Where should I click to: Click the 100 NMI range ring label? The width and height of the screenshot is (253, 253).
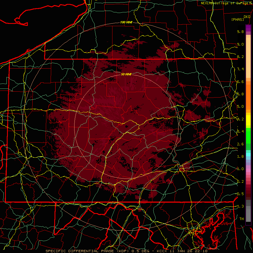[x=126, y=22]
